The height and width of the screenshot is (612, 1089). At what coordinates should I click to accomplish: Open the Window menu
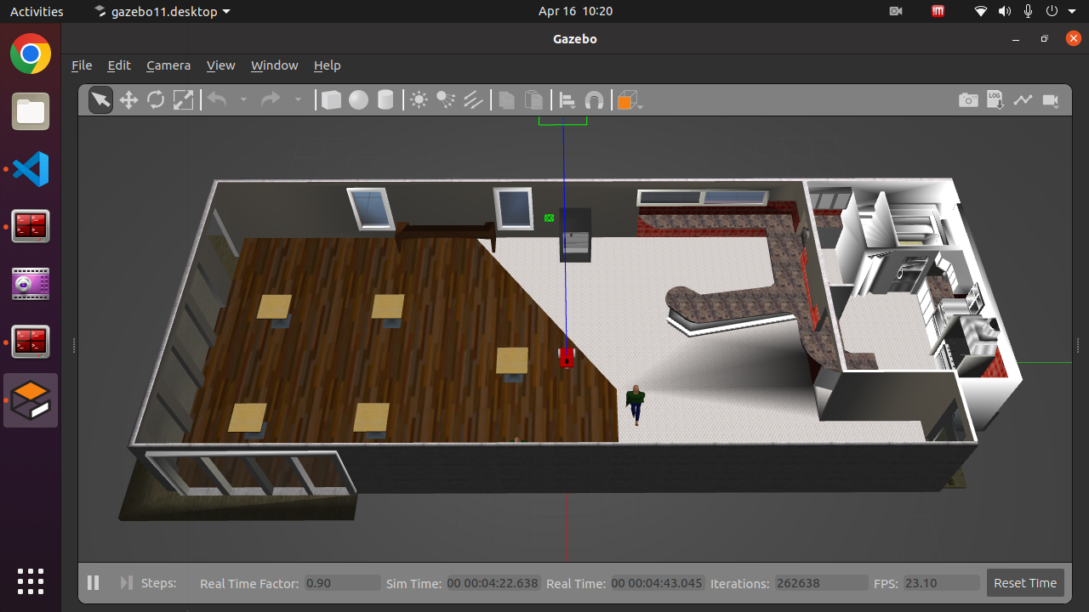coord(274,65)
